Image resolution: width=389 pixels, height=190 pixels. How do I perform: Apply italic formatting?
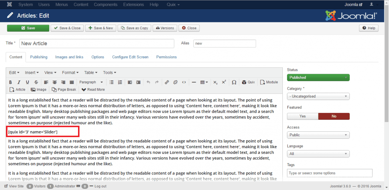(19, 82)
